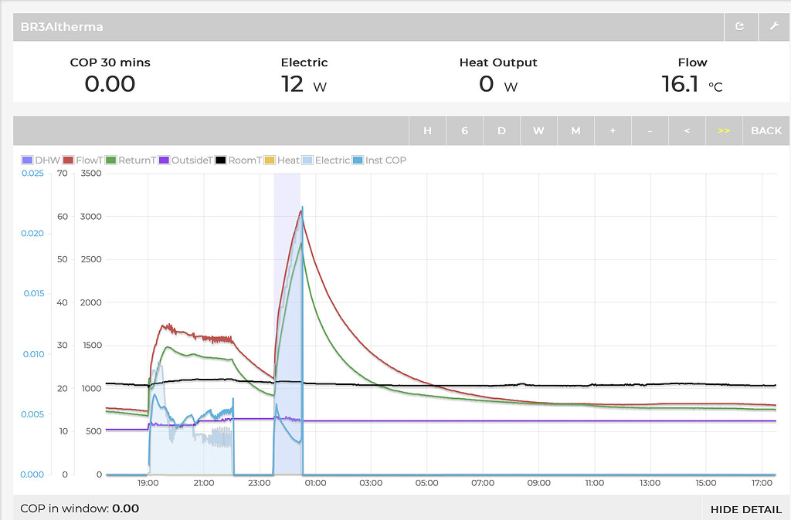Select the 6-hour view icon
791x520 pixels.
click(x=464, y=130)
